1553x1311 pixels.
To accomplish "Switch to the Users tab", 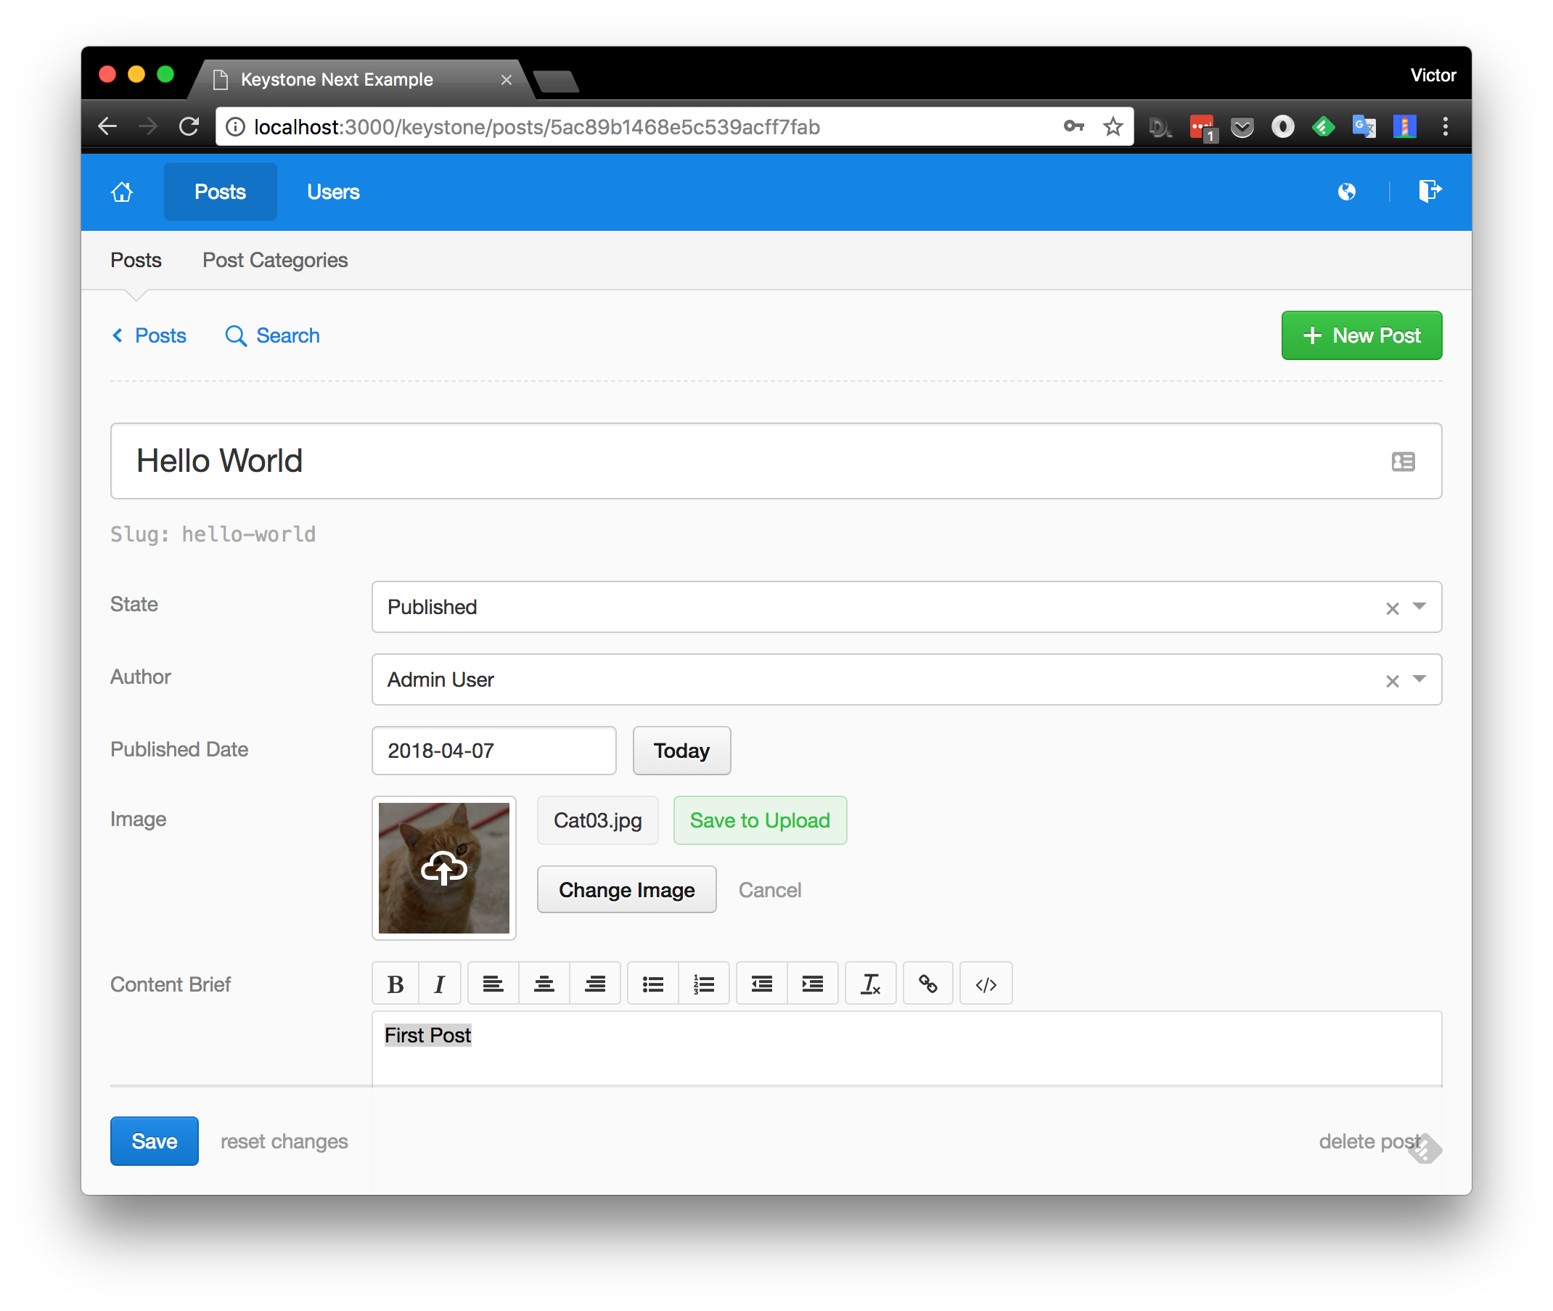I will [x=332, y=191].
